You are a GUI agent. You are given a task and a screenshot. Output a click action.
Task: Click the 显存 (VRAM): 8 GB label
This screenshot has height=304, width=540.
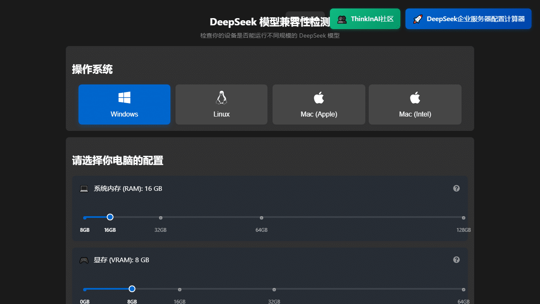121,260
